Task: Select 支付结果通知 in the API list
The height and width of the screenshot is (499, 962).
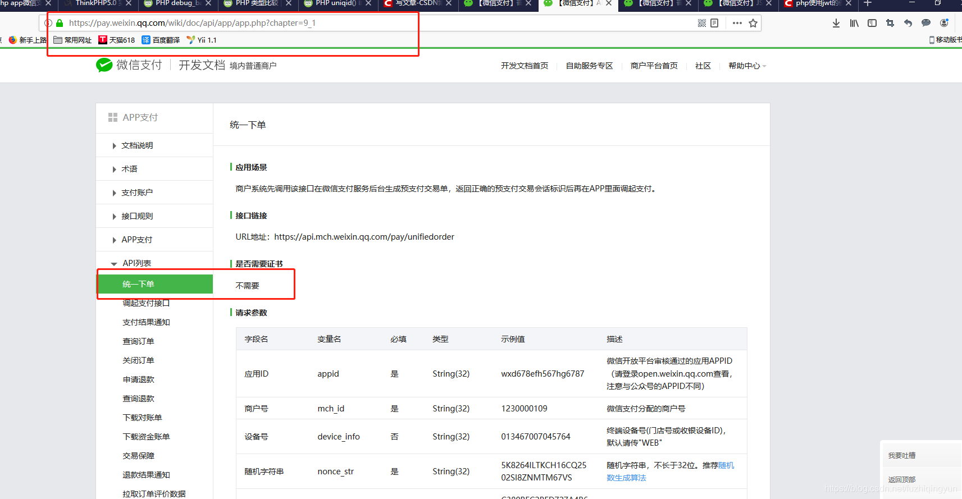Action: (x=146, y=322)
